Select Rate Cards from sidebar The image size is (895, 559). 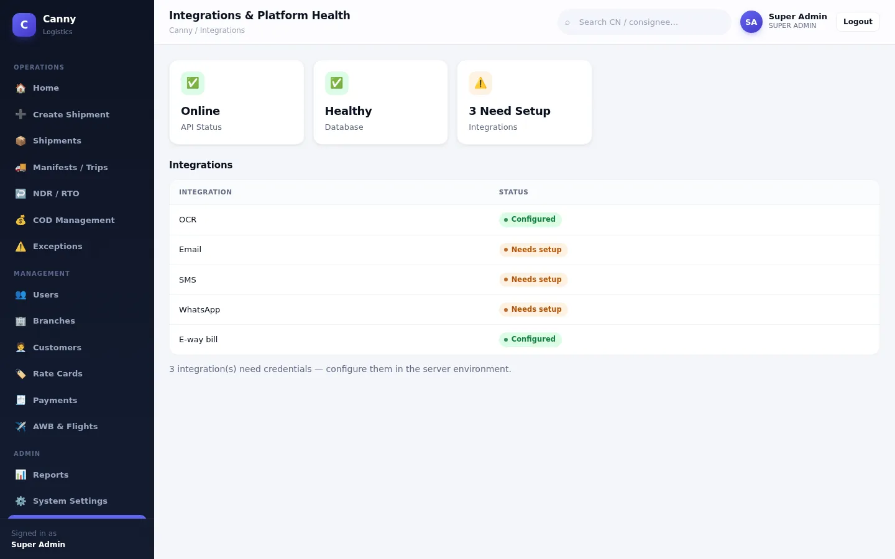tap(77, 374)
